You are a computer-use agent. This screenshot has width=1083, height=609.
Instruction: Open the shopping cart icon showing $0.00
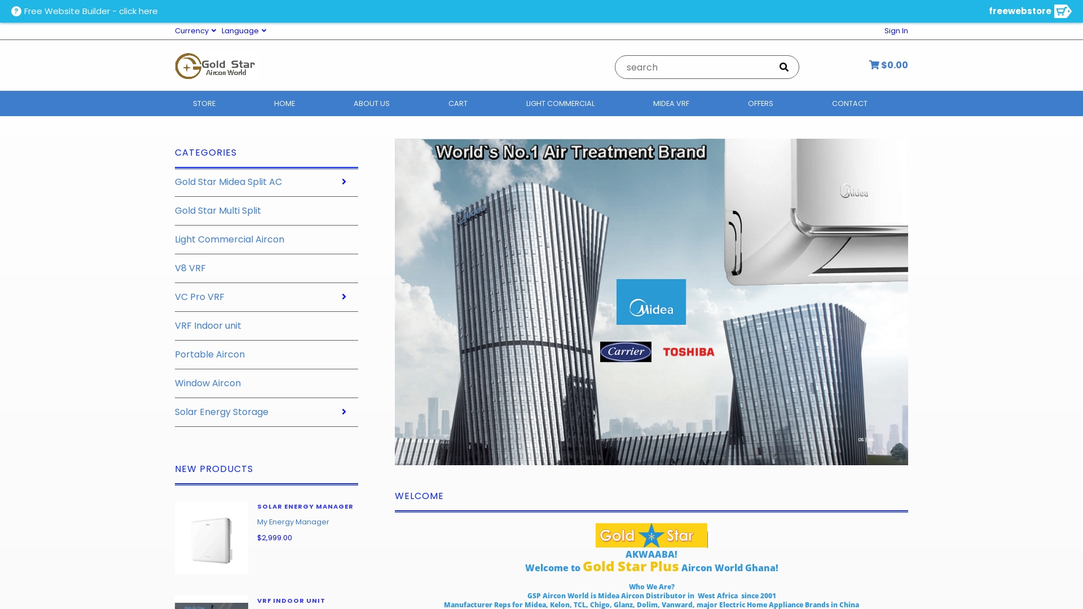(x=874, y=65)
